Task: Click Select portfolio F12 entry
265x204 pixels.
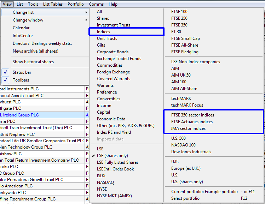Action: point(185,198)
